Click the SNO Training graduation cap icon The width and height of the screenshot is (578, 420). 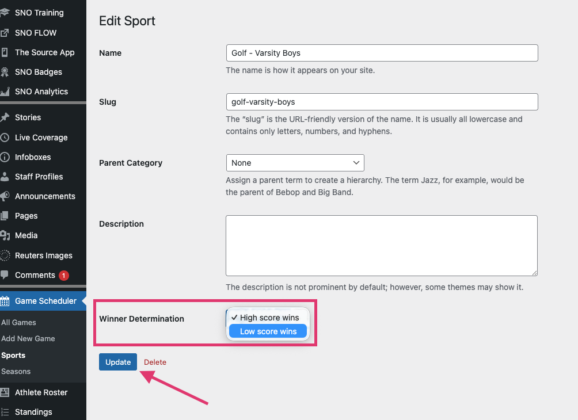(5, 13)
